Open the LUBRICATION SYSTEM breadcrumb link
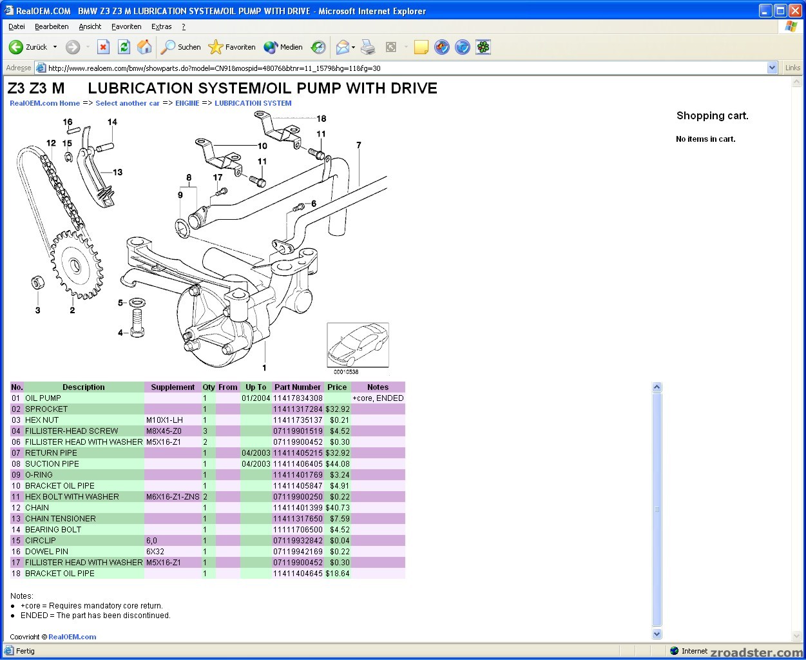 pos(253,103)
